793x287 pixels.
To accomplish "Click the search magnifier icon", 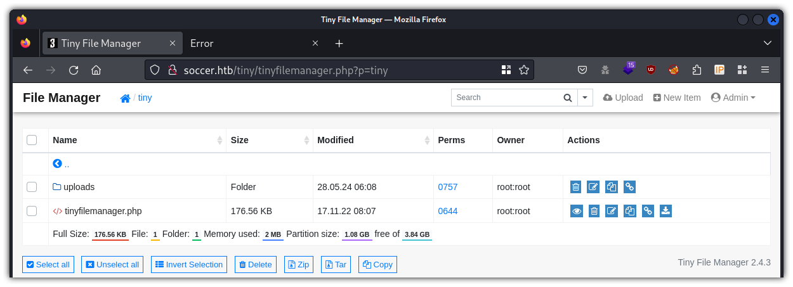I will click(x=568, y=98).
